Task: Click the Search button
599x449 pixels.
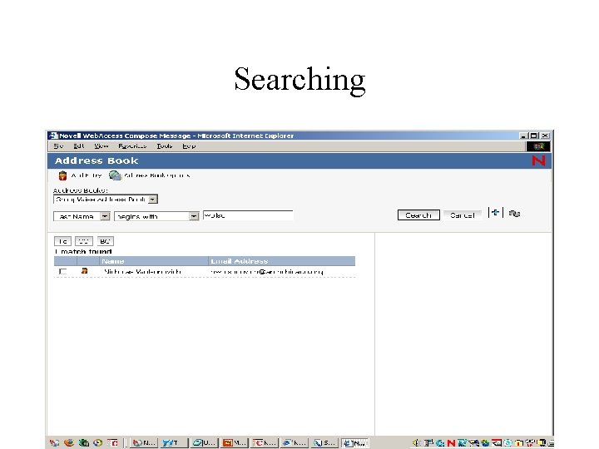Action: (x=418, y=215)
